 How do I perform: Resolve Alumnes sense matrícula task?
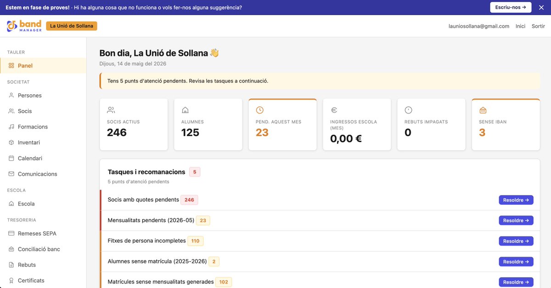coord(516,261)
